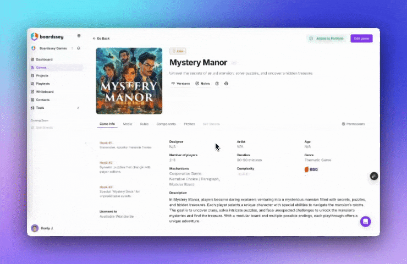Click the Thematic Game genre value
The image size is (407, 264).
(318, 160)
